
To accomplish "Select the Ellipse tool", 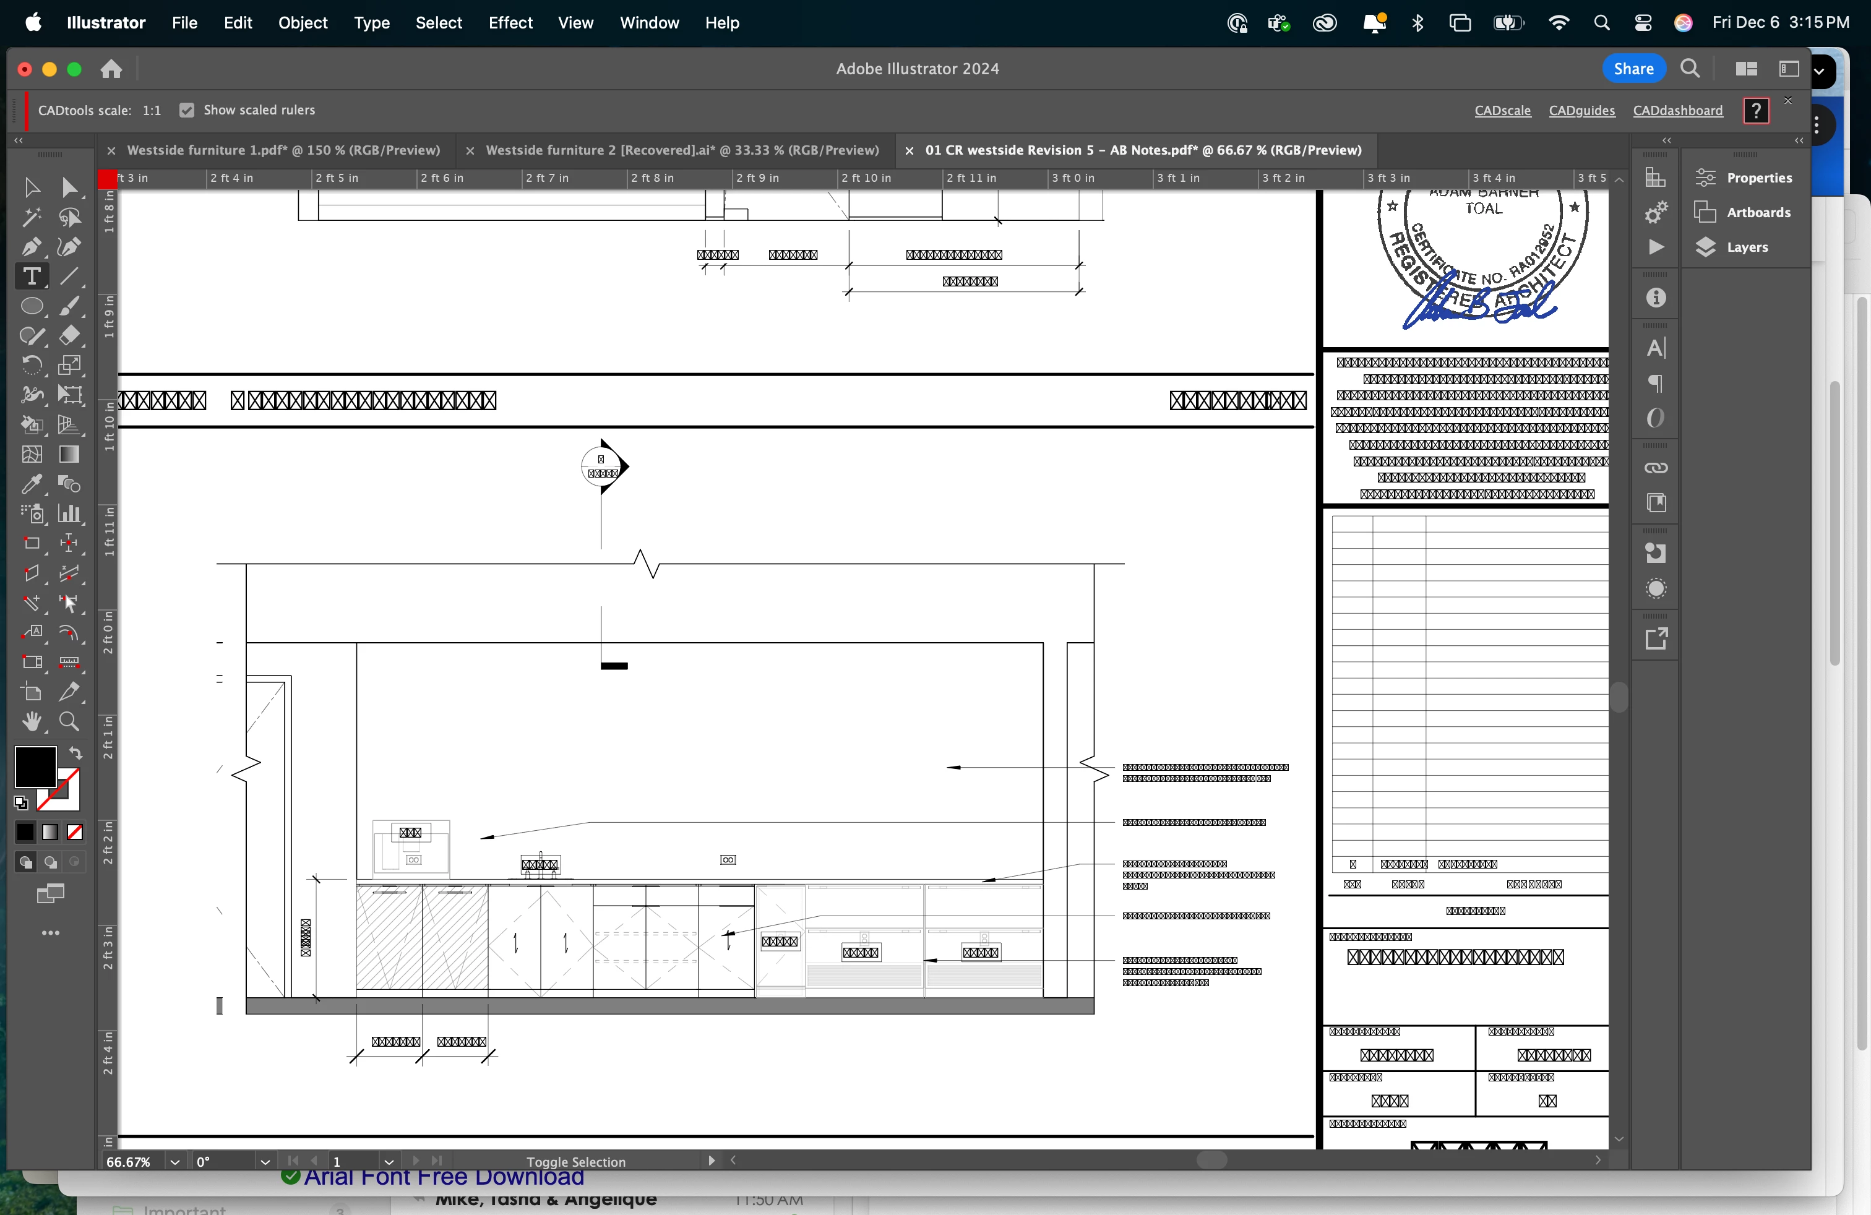I will tap(32, 306).
